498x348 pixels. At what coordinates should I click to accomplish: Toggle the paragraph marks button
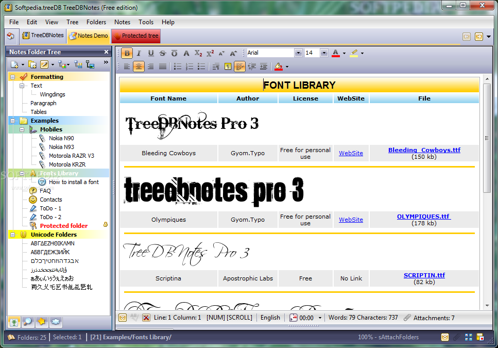228,67
